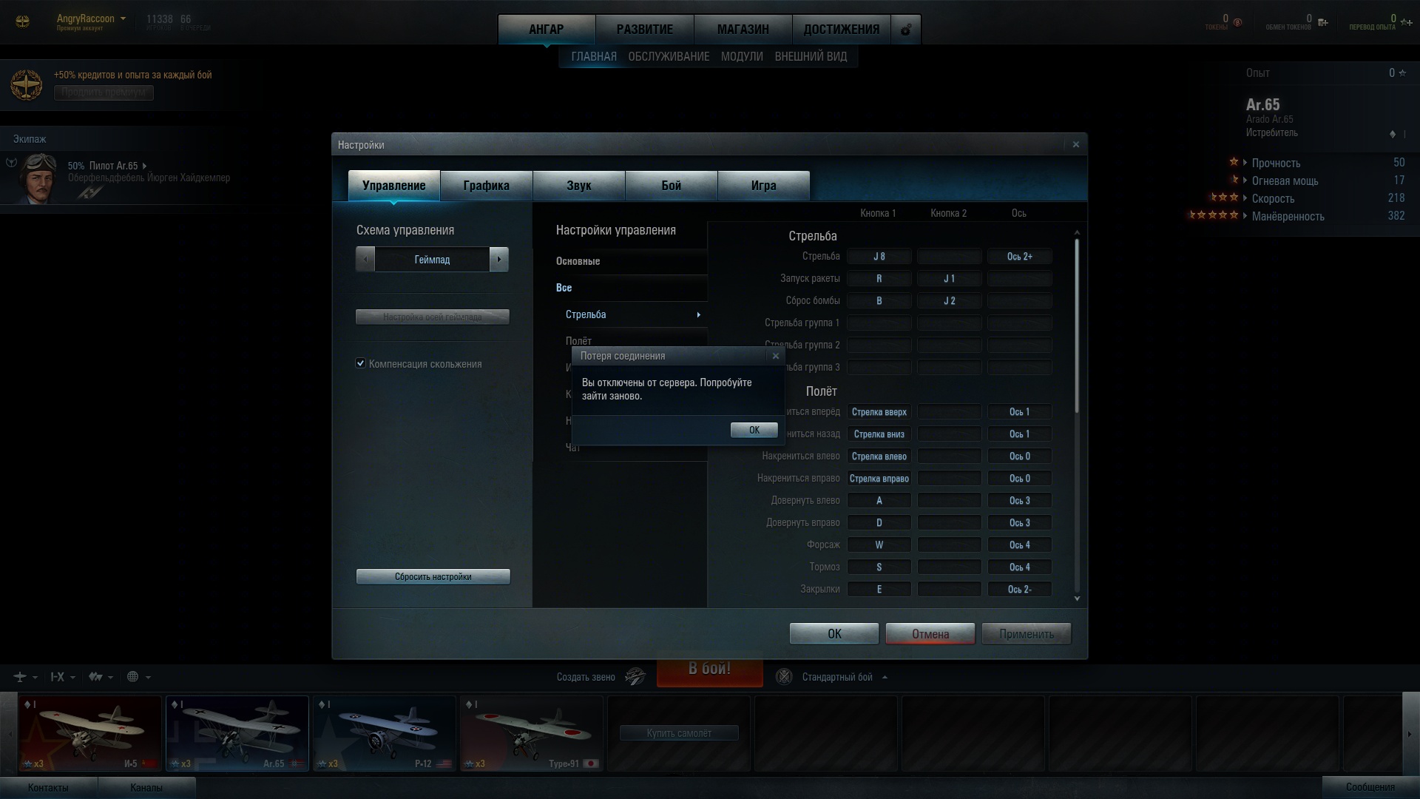The height and width of the screenshot is (799, 1420).
Task: Open the Звук settings tab
Action: point(578,186)
